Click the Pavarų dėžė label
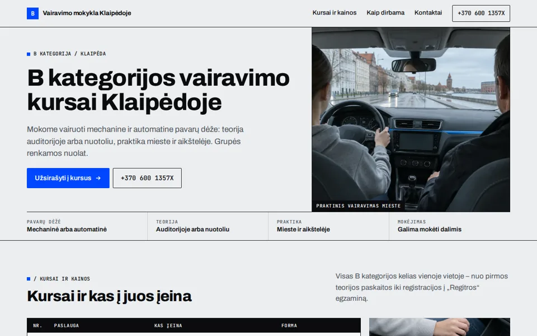The width and height of the screenshot is (537, 336). pos(44,222)
